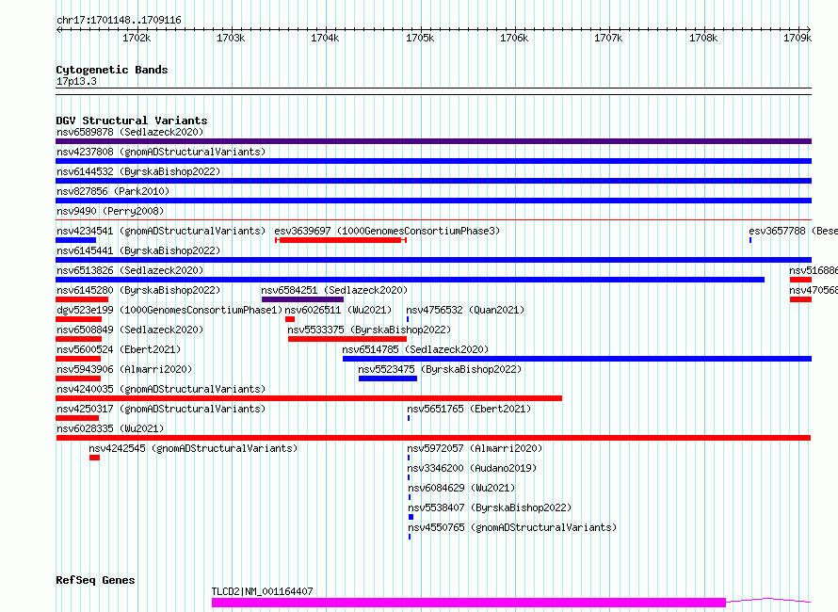Open dgv523e199 1000Genomes Phase1 variant
Screen dimensions: 838x612
169,310
